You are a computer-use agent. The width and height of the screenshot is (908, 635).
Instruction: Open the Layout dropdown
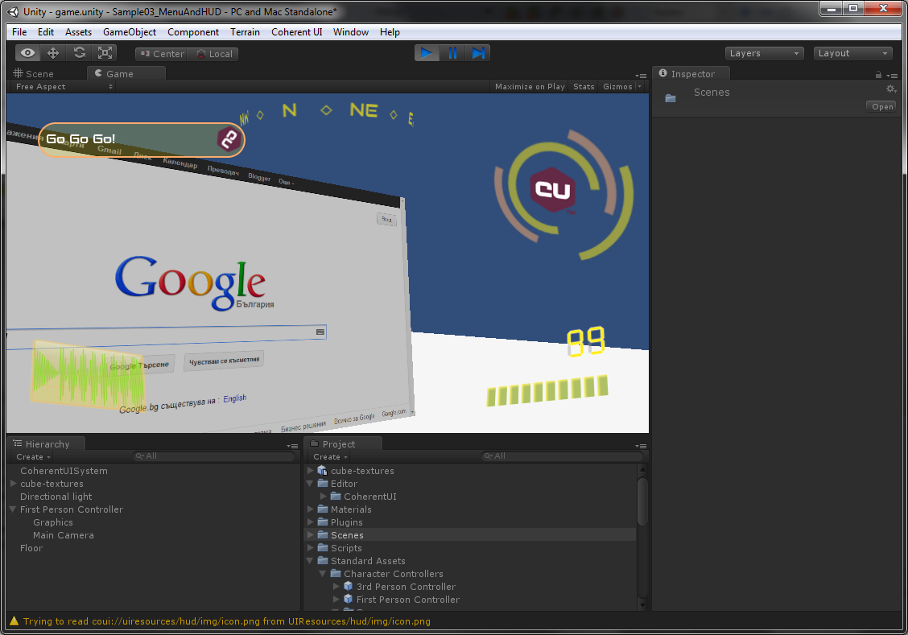[852, 53]
